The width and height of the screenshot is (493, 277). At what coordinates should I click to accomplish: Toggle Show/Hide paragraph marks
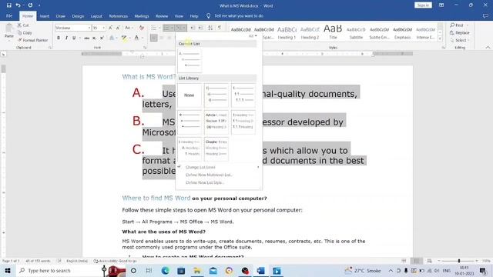click(x=220, y=28)
